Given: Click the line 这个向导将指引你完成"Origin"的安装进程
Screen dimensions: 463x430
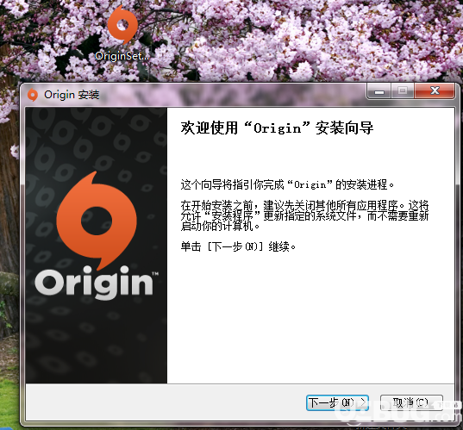Looking at the screenshot, I should tap(287, 184).
